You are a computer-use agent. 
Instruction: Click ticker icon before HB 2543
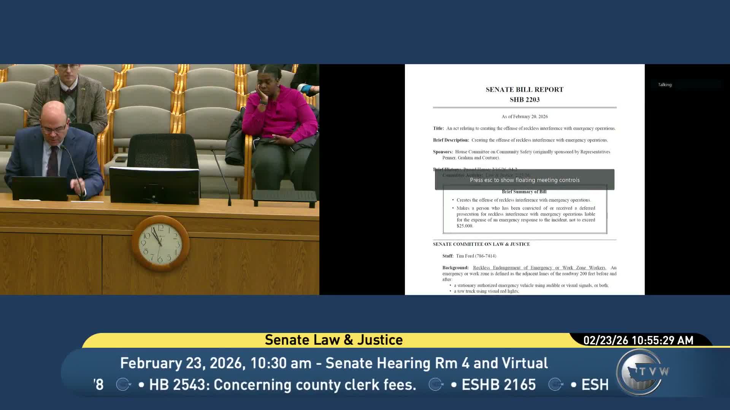tap(124, 385)
